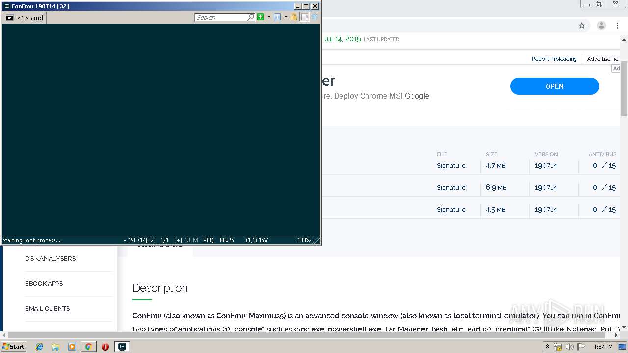This screenshot has width=628, height=353.
Task: Open Windows Media Player taskbar icon
Action: click(x=72, y=347)
